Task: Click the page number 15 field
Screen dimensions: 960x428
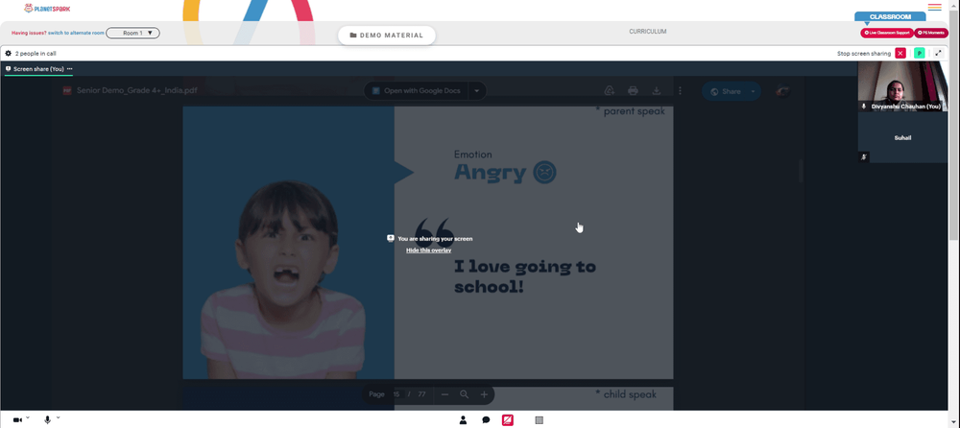Action: [x=396, y=394]
